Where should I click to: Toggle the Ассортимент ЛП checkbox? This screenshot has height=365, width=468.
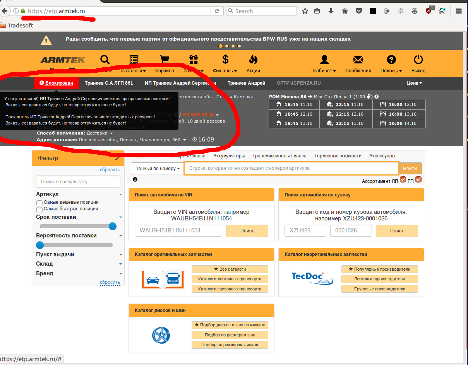(403, 179)
